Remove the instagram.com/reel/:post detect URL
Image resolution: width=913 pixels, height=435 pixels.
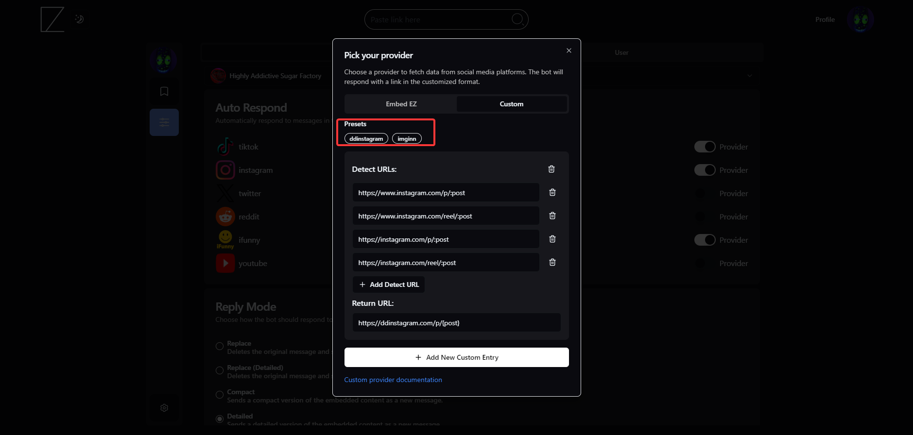pyautogui.click(x=552, y=262)
